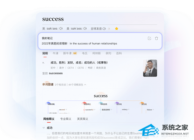Open the 例句 example sentences tab
Screen dimensions: 194x140
(108, 53)
